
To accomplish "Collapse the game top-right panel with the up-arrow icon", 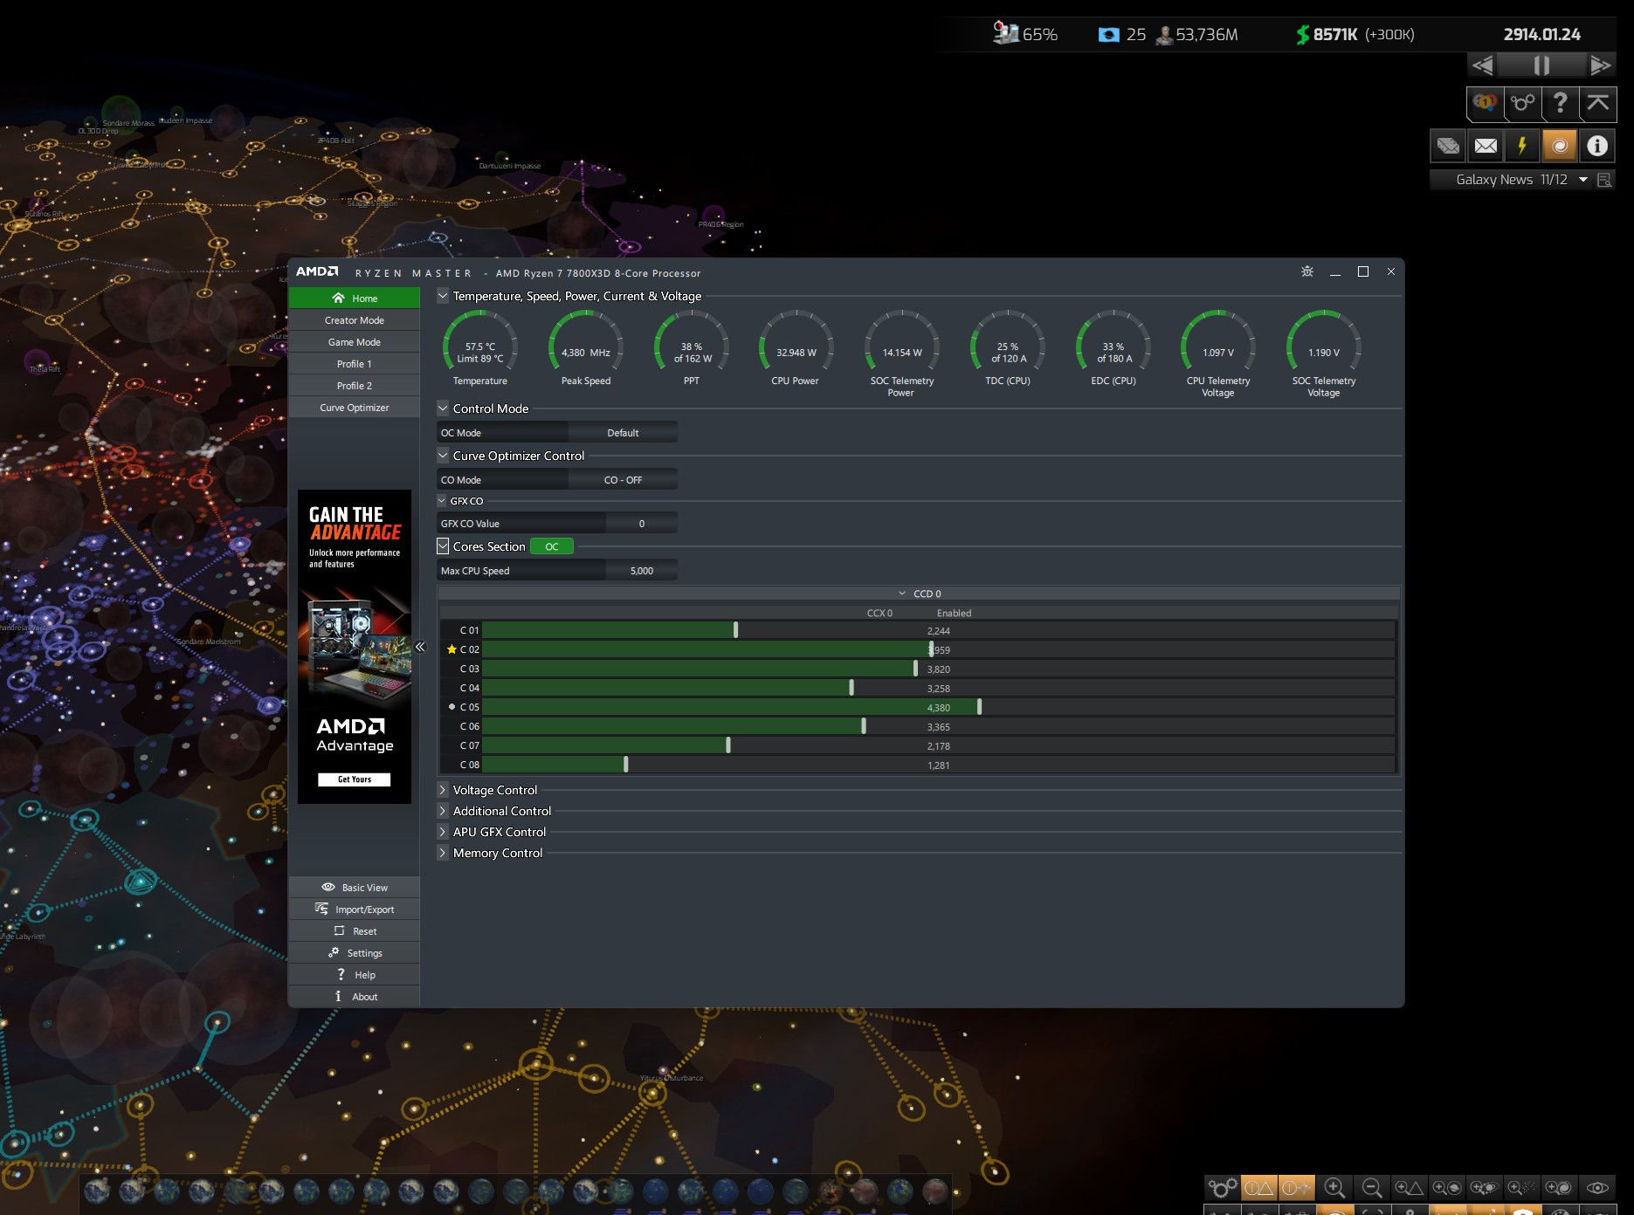I will click(1597, 103).
